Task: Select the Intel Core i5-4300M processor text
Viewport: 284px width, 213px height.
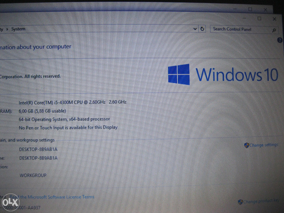Action: click(x=72, y=102)
